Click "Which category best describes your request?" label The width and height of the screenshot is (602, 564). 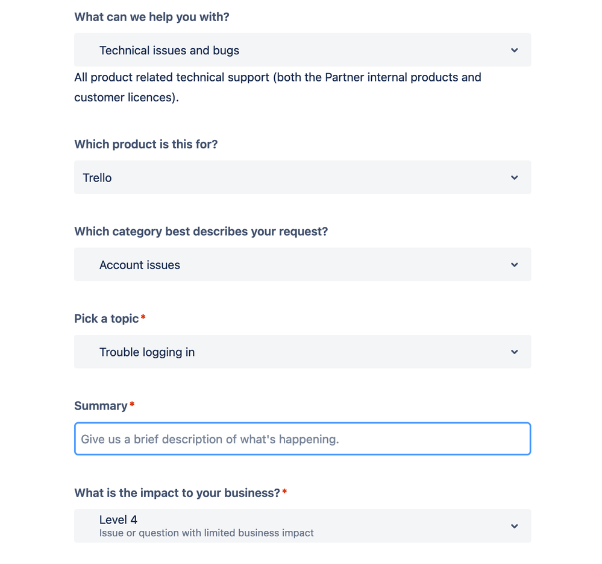pyautogui.click(x=201, y=232)
